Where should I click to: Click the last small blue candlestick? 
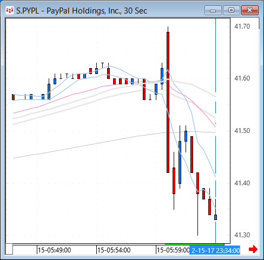click(215, 217)
